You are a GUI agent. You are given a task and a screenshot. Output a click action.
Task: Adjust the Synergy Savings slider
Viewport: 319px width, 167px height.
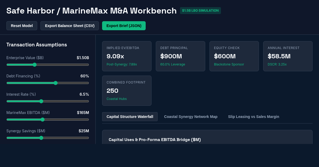[x=48, y=138]
